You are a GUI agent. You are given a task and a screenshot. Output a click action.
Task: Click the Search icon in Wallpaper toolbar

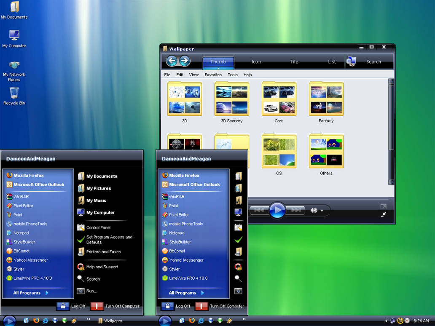click(x=351, y=62)
